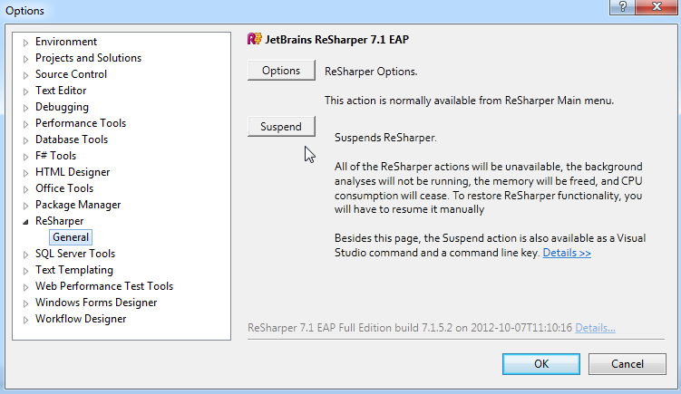The height and width of the screenshot is (394, 681).
Task: Expand the Text Templating node arrow
Action: pyautogui.click(x=25, y=271)
